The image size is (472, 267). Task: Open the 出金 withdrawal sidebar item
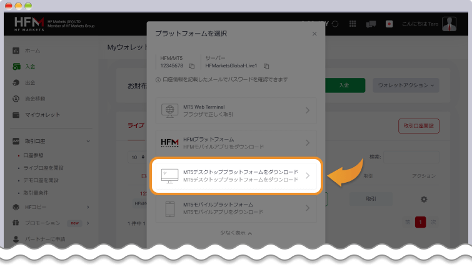(30, 82)
